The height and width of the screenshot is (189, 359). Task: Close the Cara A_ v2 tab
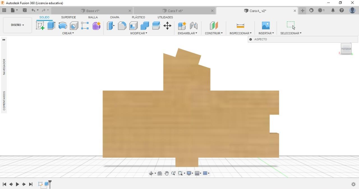point(295,11)
